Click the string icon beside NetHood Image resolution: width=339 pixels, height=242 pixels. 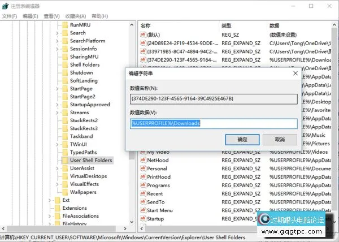click(x=143, y=160)
